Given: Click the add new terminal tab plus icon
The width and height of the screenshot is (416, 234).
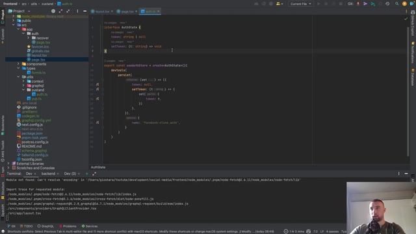Looking at the screenshot, I should (x=86, y=174).
